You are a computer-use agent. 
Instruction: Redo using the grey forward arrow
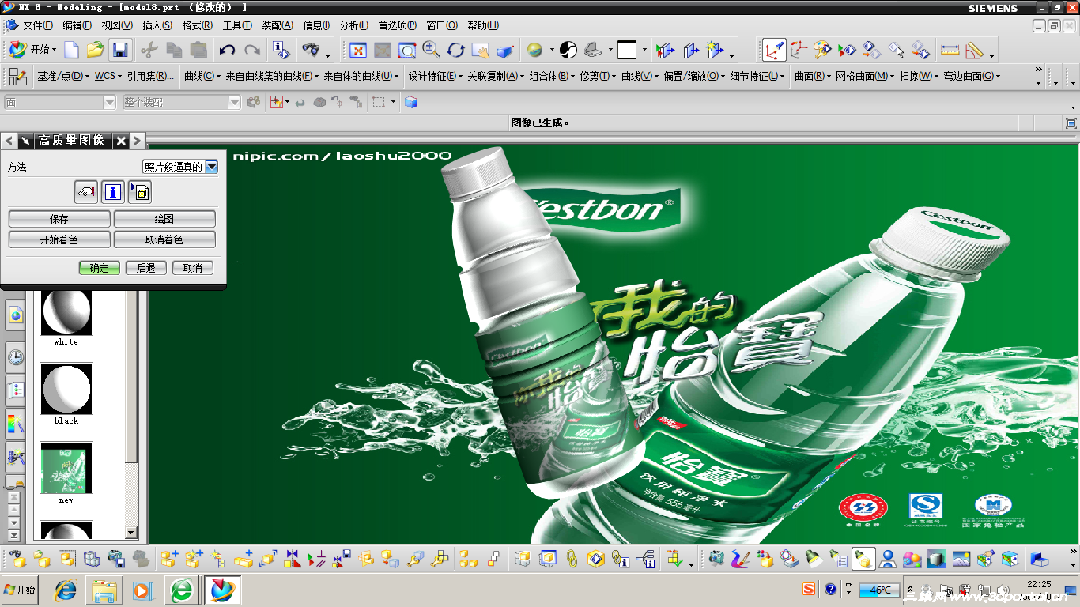[252, 50]
